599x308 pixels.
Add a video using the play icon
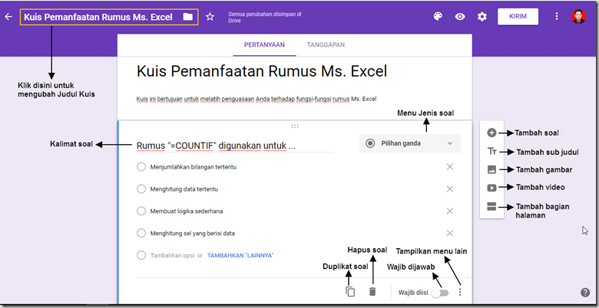pos(491,188)
